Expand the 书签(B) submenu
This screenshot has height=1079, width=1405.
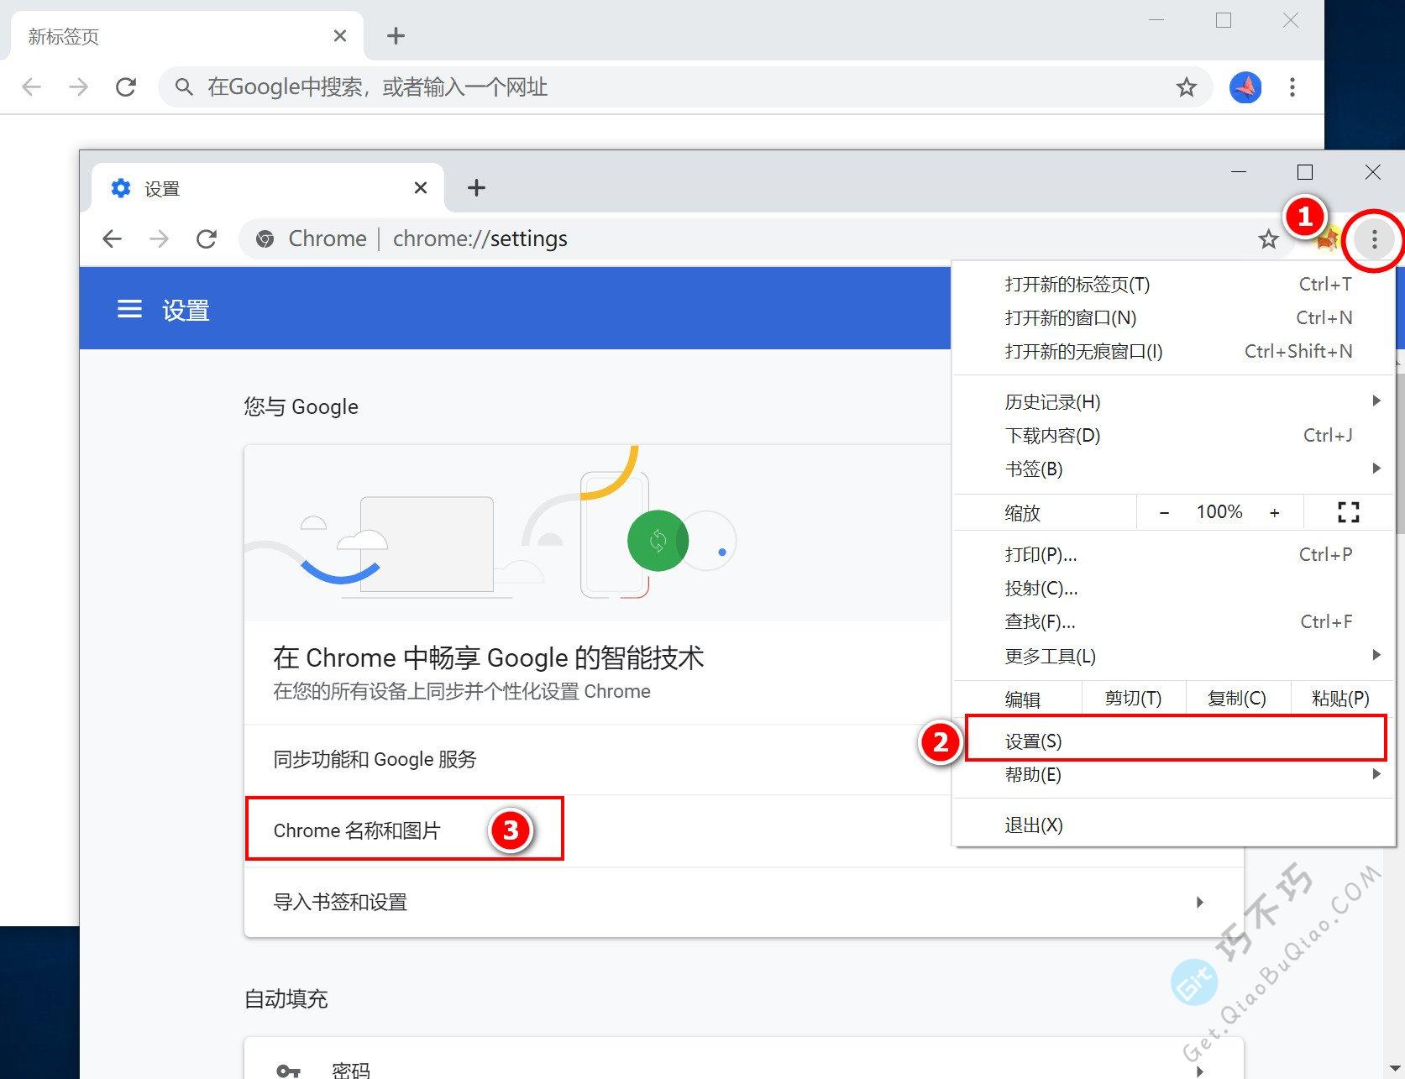1174,469
